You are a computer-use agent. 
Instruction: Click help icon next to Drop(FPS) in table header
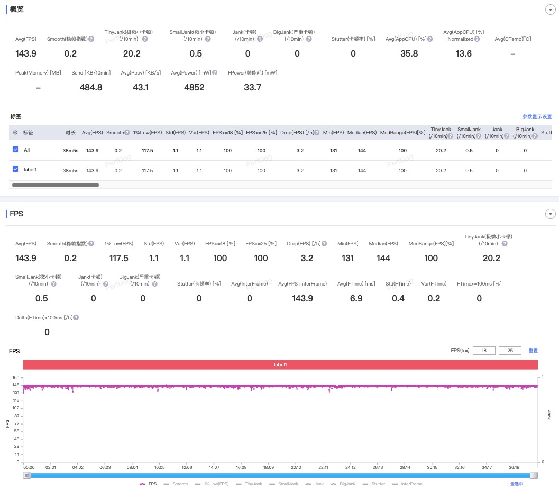(x=317, y=133)
